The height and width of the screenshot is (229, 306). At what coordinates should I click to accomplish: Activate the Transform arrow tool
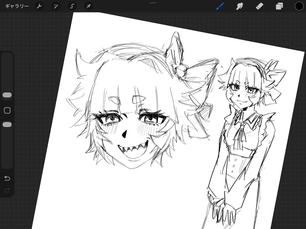click(88, 6)
